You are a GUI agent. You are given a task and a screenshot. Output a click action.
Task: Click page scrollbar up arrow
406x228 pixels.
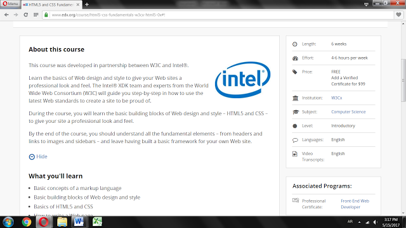coord(403,24)
